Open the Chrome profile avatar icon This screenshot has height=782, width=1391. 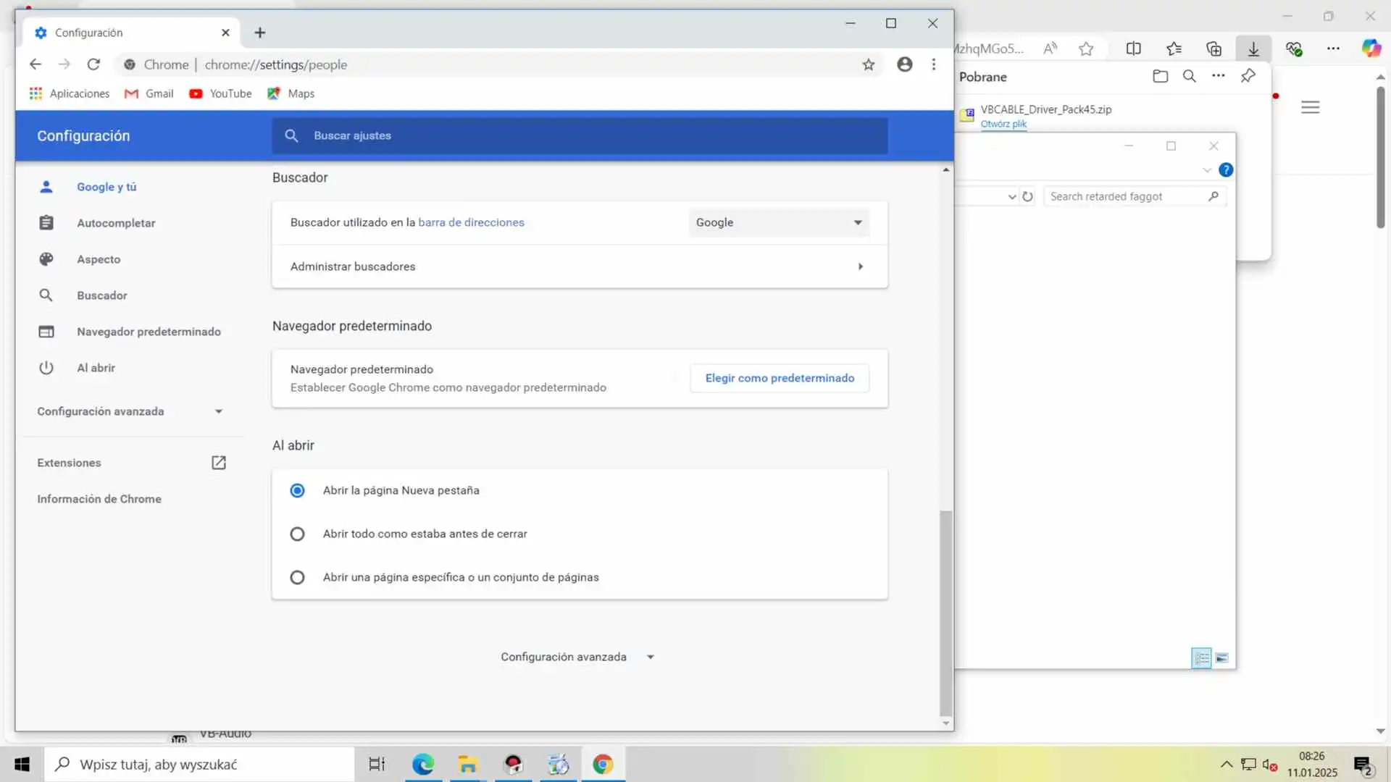[904, 64]
